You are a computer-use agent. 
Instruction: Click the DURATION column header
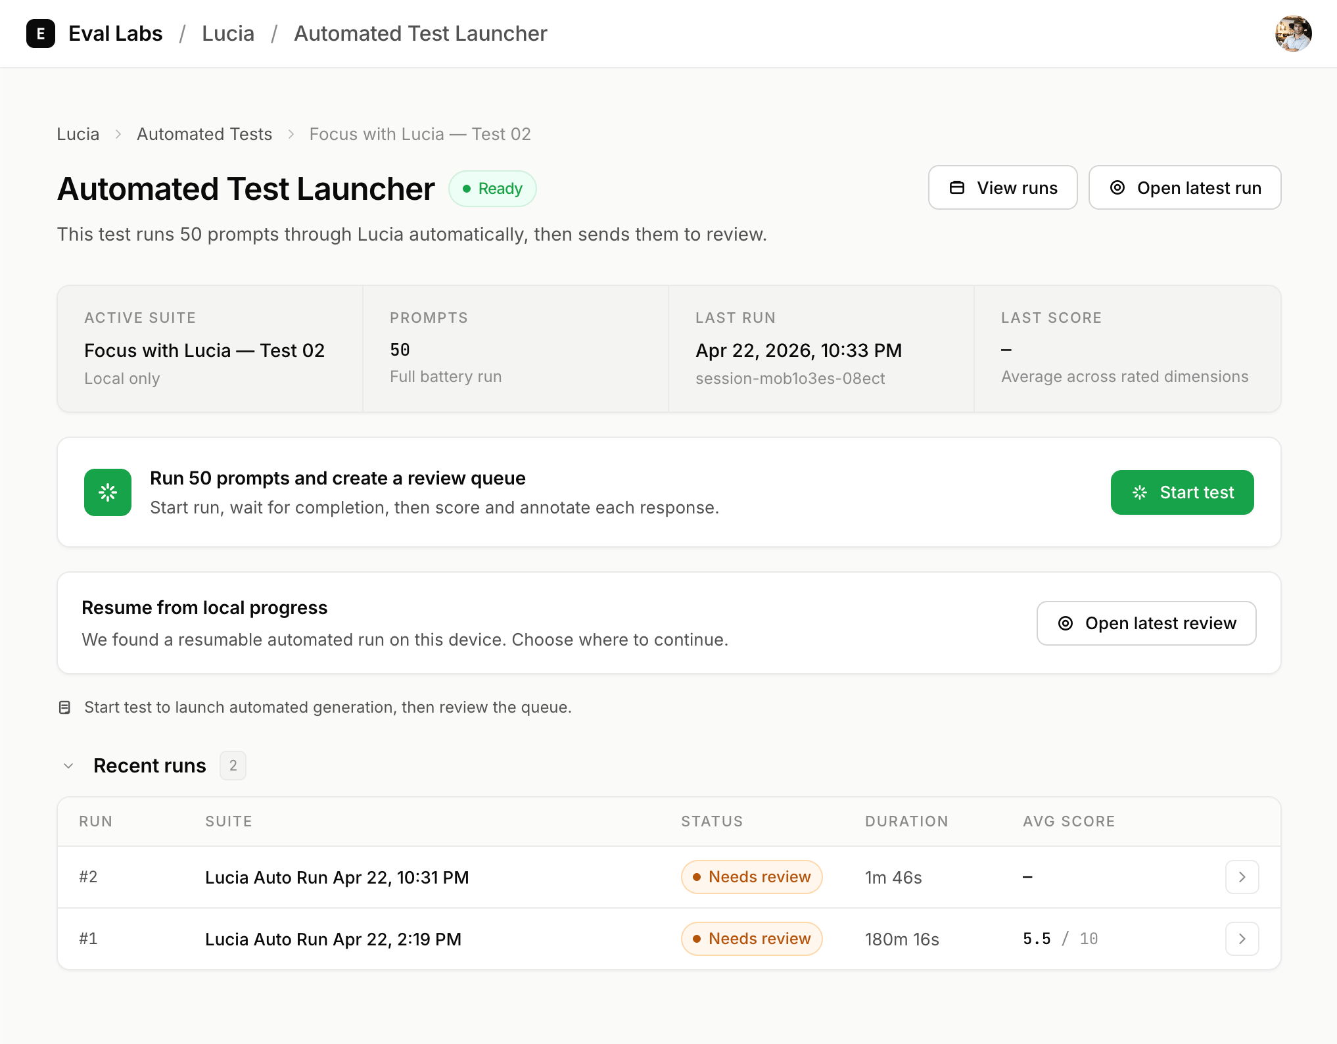tap(906, 822)
